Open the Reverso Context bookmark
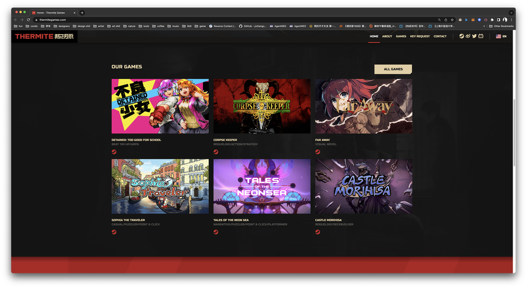527x288 pixels. 222,26
